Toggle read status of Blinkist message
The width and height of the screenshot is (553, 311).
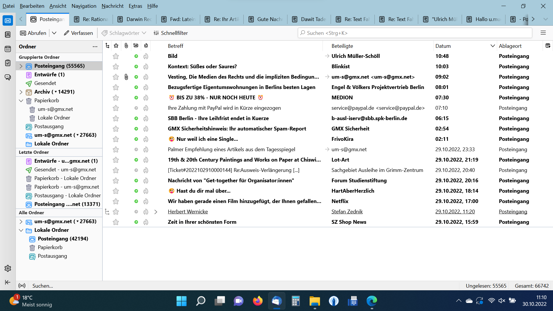(x=136, y=67)
